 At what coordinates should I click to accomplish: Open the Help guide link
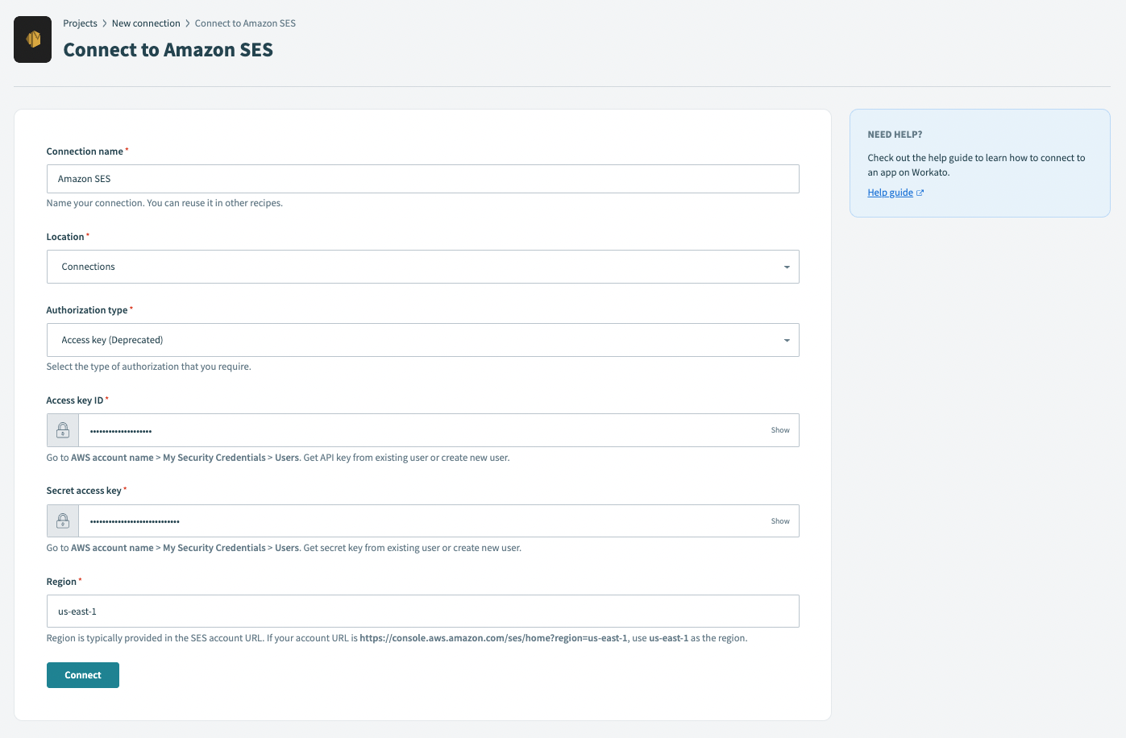(889, 192)
